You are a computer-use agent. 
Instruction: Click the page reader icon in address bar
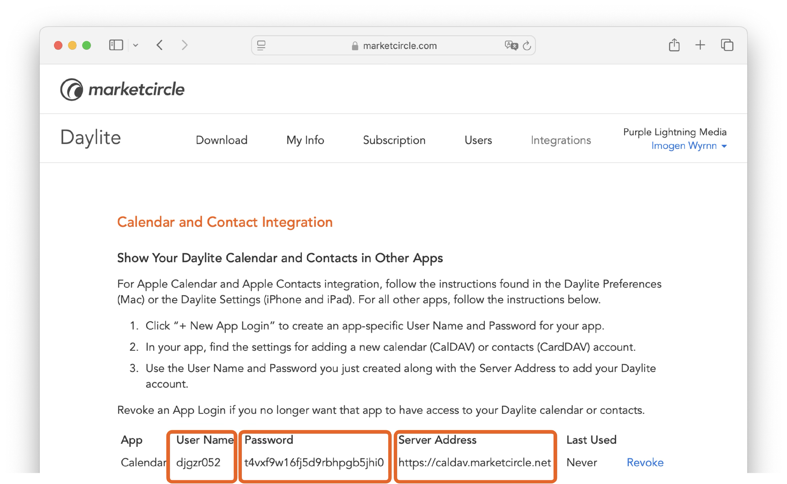[x=261, y=45]
